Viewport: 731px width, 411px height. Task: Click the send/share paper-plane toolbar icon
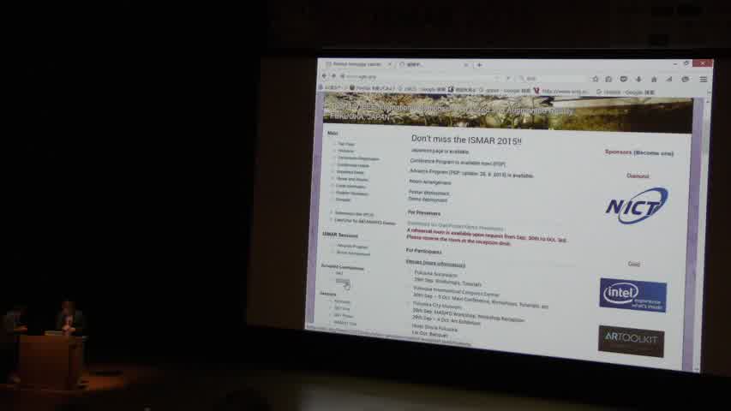tap(669, 80)
